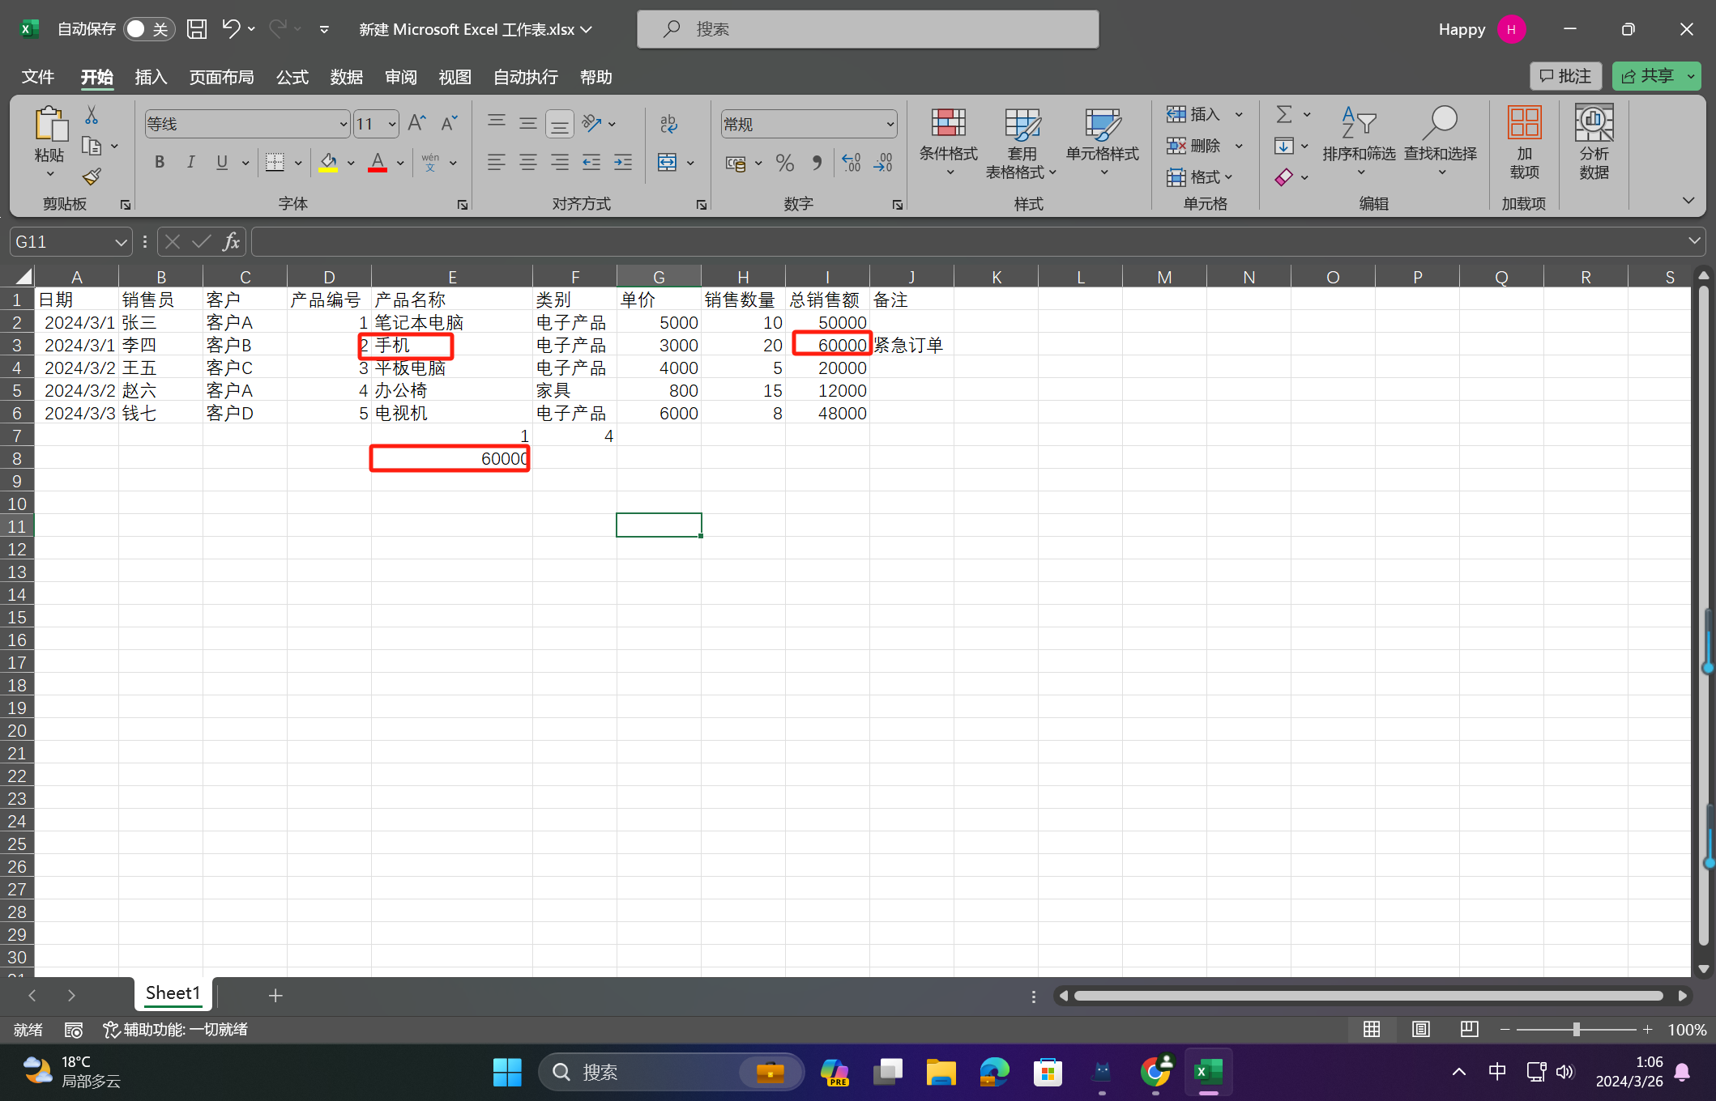Expand the number format 常规 dropdown
Viewport: 1716px width, 1101px height.
pos(890,124)
